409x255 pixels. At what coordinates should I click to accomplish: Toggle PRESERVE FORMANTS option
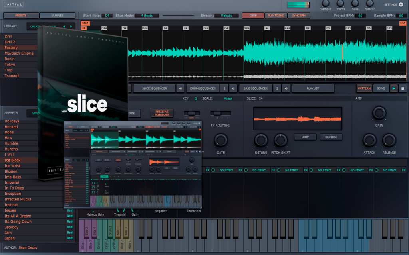point(162,113)
